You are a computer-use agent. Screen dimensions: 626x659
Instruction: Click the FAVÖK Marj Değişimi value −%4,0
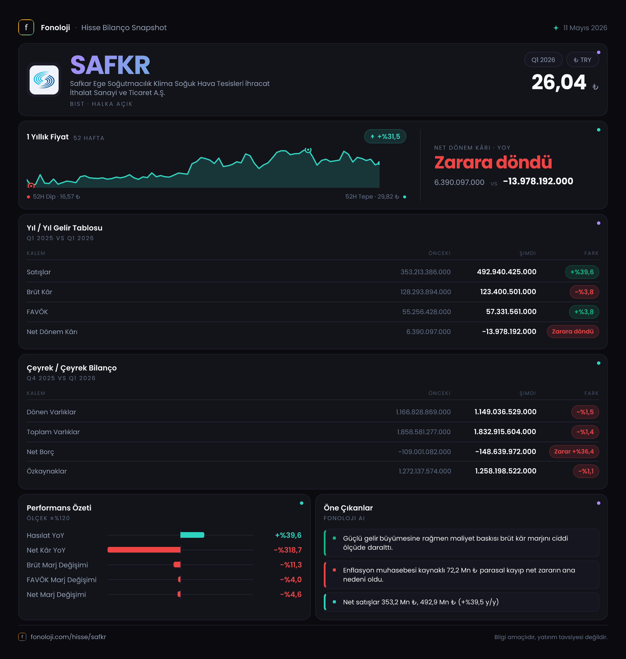tap(291, 580)
